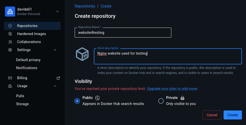
Task: Open the davida01 account switcher chevron
Action: tap(58, 12)
